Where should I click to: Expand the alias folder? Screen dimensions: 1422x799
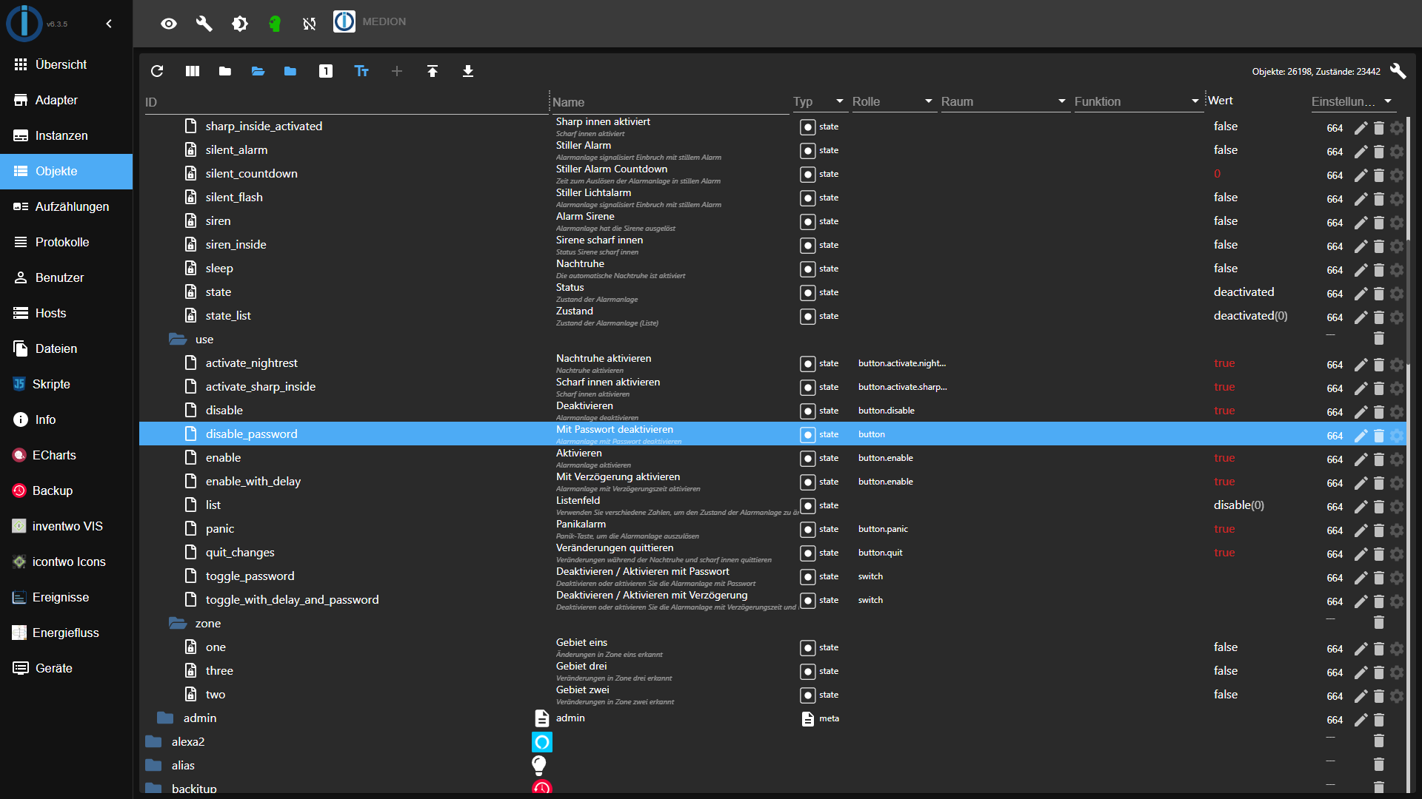click(153, 765)
